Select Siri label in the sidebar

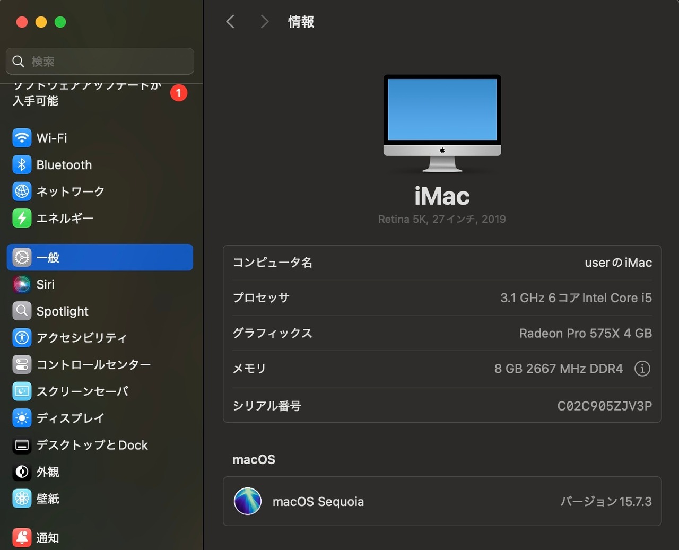tap(46, 284)
